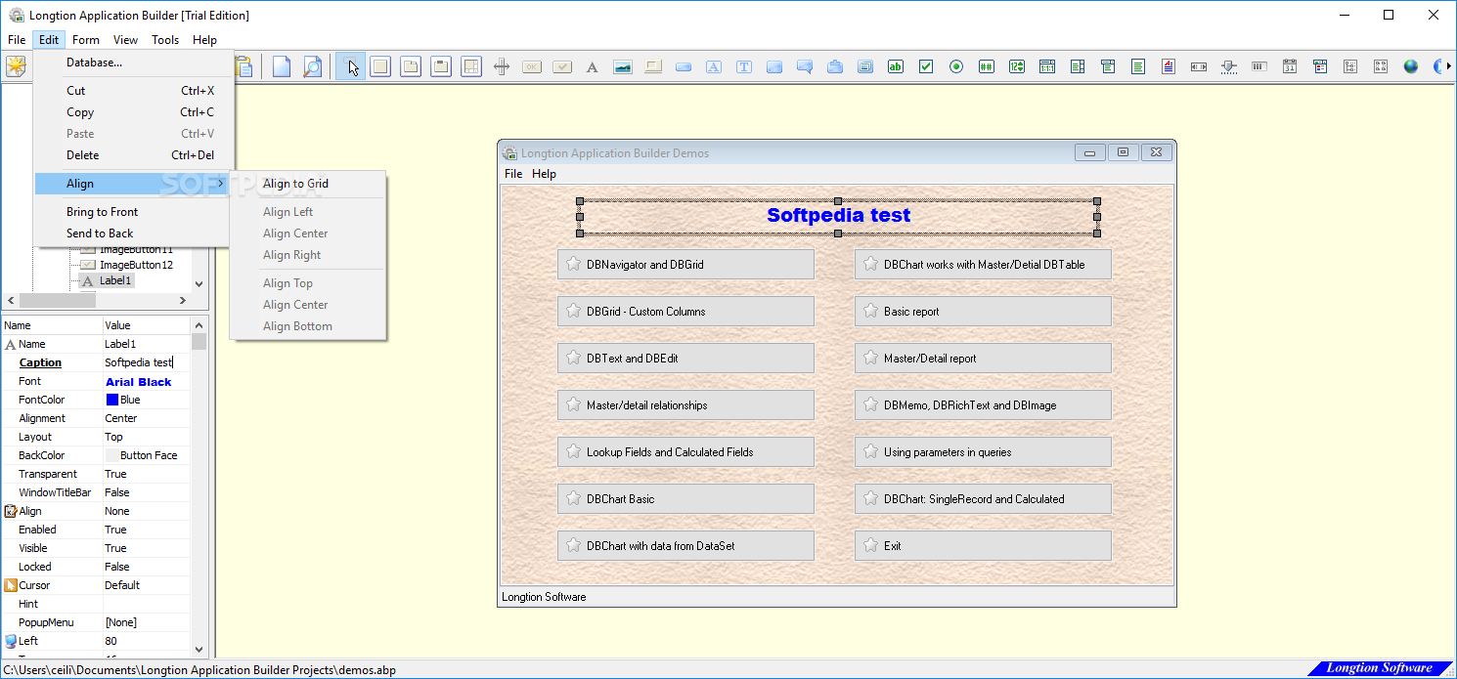Viewport: 1457px width, 679px height.
Task: Click the Transparent property value True
Action: [x=147, y=474]
